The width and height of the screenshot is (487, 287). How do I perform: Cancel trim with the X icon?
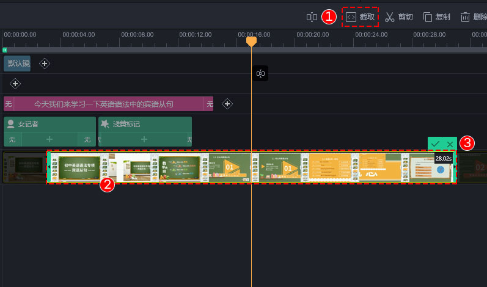(x=450, y=144)
